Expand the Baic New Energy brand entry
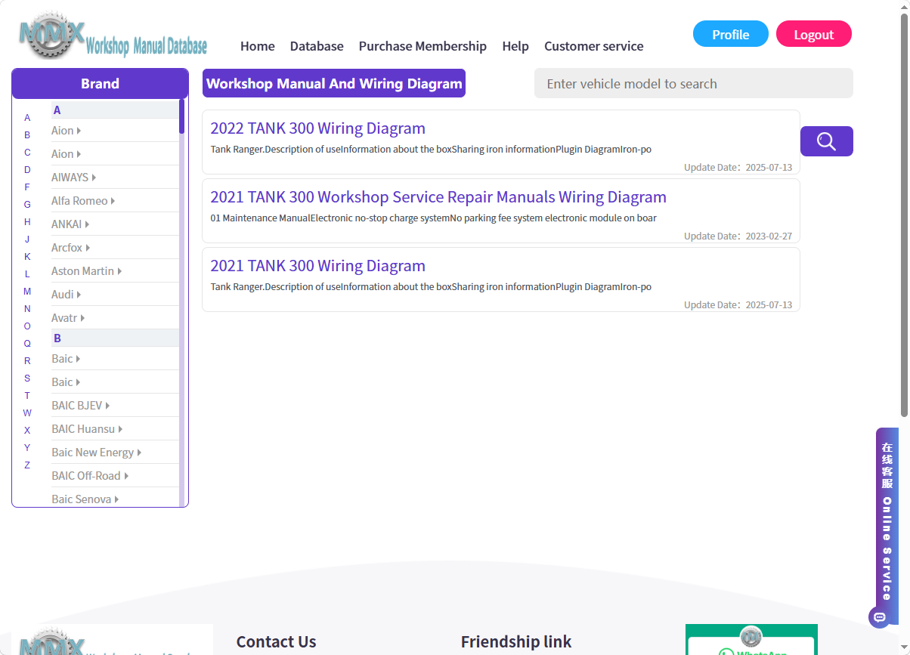This screenshot has height=655, width=910. click(97, 453)
